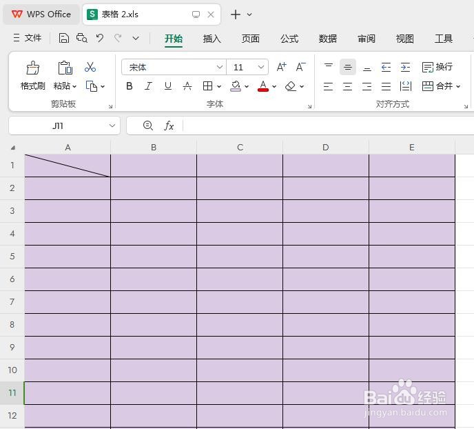Image resolution: width=474 pixels, height=429 pixels.
Task: Toggle Bold formatting
Action: 130,86
